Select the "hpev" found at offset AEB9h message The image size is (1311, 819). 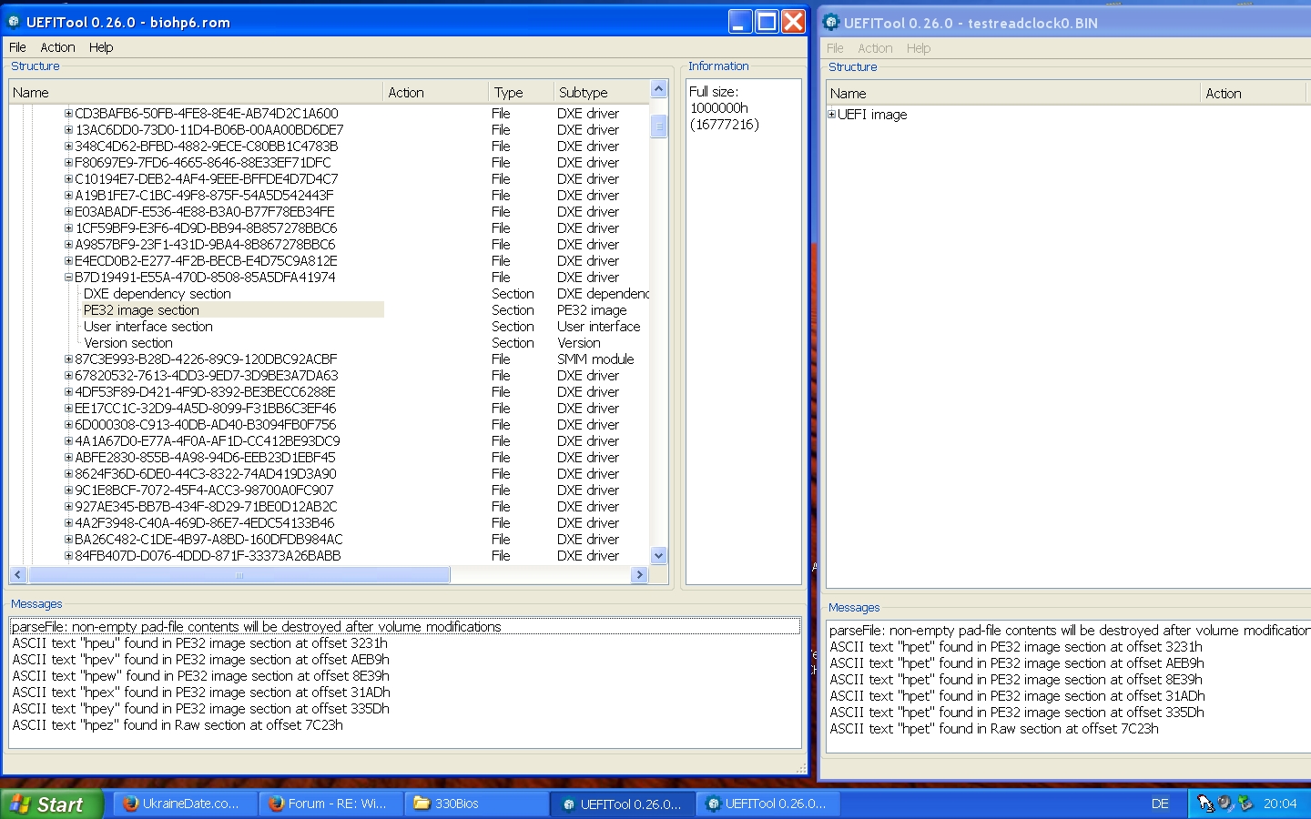(x=201, y=660)
